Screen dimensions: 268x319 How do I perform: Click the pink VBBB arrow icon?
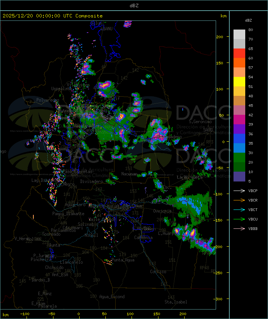click(239, 229)
